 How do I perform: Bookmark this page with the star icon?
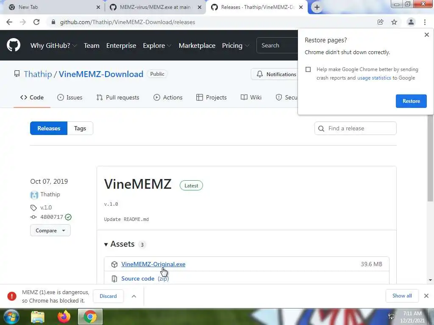tap(394, 22)
